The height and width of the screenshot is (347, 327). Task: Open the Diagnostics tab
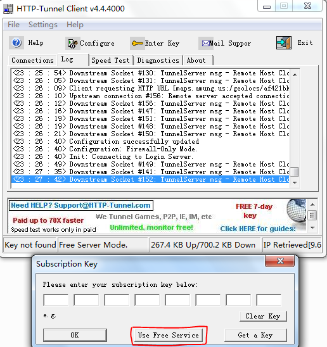pos(158,60)
